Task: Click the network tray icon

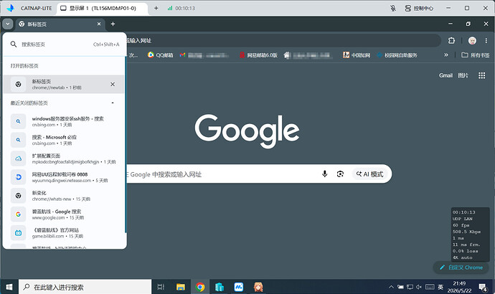Action: (410, 287)
